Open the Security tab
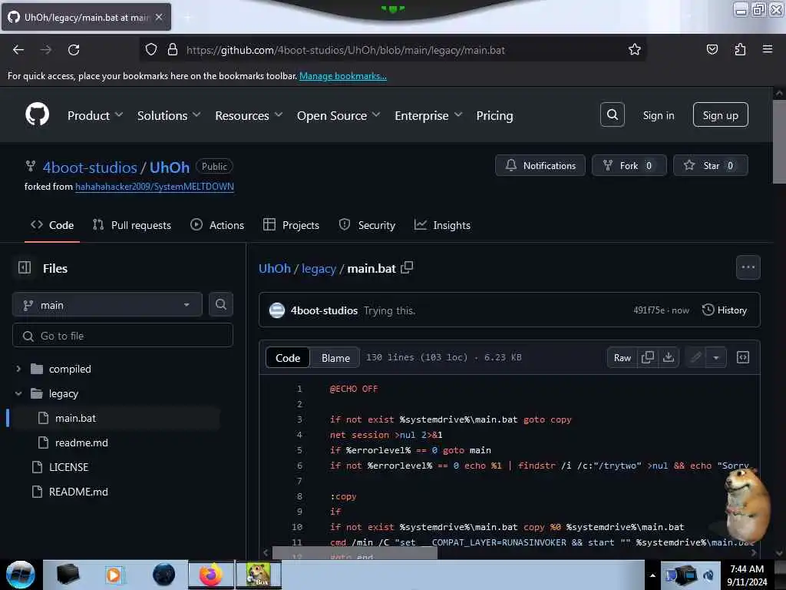This screenshot has width=786, height=590. (x=367, y=225)
